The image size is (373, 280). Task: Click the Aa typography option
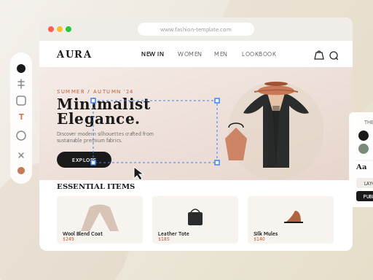(x=361, y=167)
